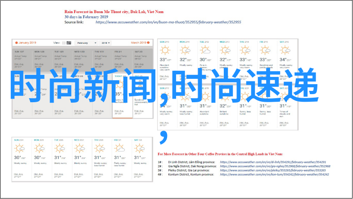Open the Pleiku District forecast link
This screenshot has height=199, width=353.
tap(273, 171)
